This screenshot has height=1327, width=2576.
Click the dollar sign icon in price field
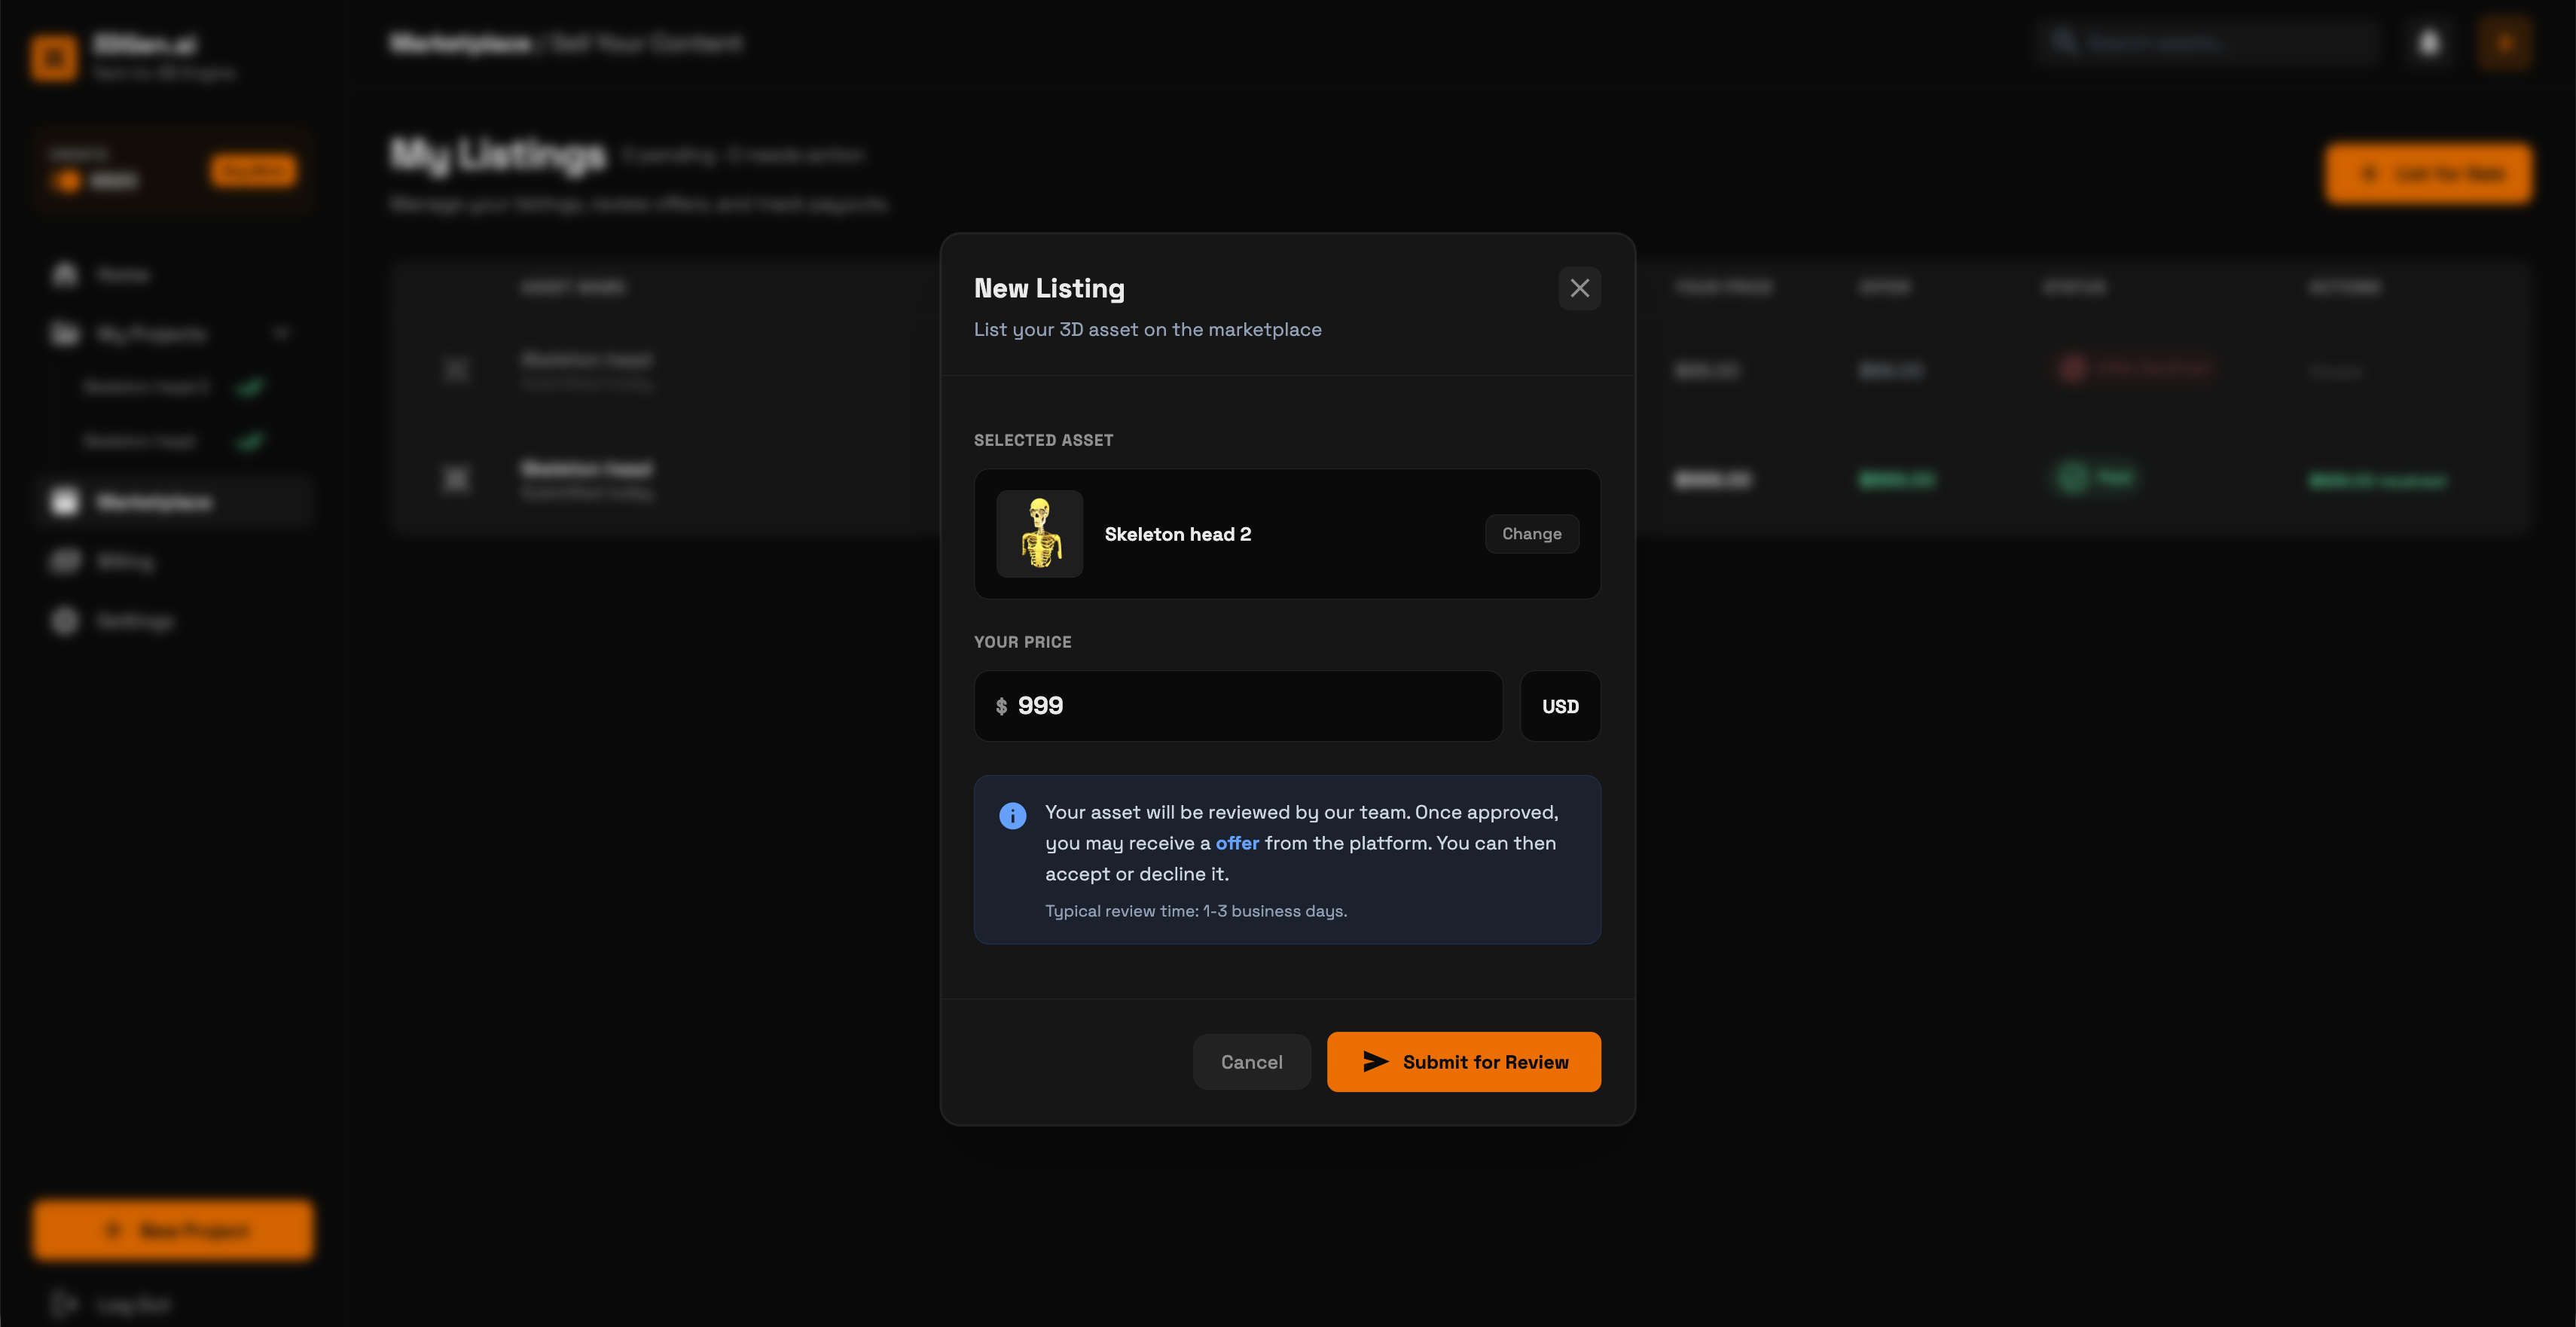coord(1001,707)
